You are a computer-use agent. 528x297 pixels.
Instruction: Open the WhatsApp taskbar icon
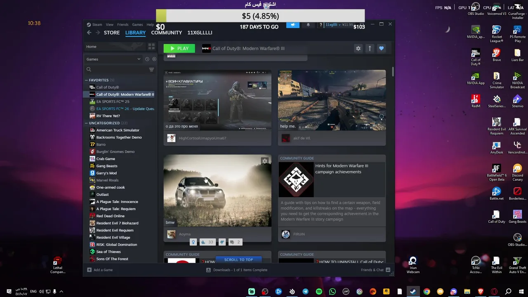(332, 292)
